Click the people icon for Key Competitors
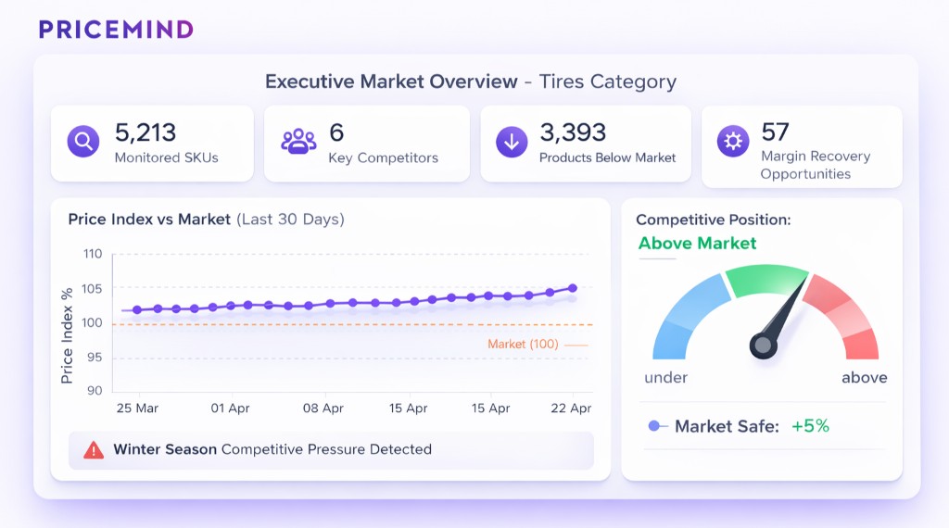Screen dimensions: 949x528 298,142
